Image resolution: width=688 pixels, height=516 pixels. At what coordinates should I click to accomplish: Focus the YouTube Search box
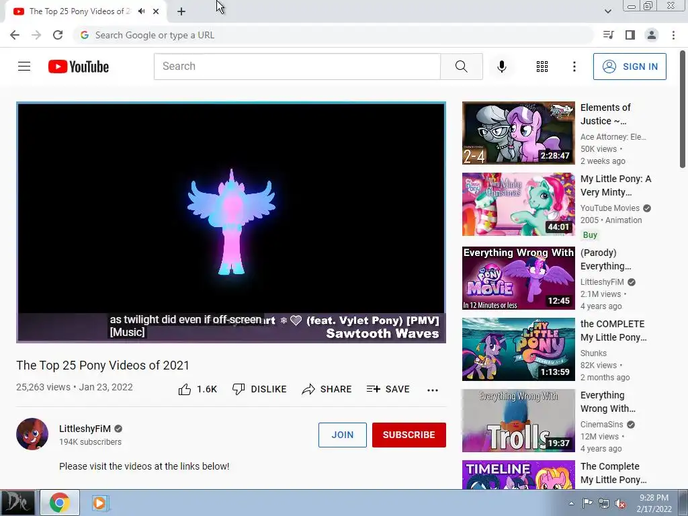(297, 67)
